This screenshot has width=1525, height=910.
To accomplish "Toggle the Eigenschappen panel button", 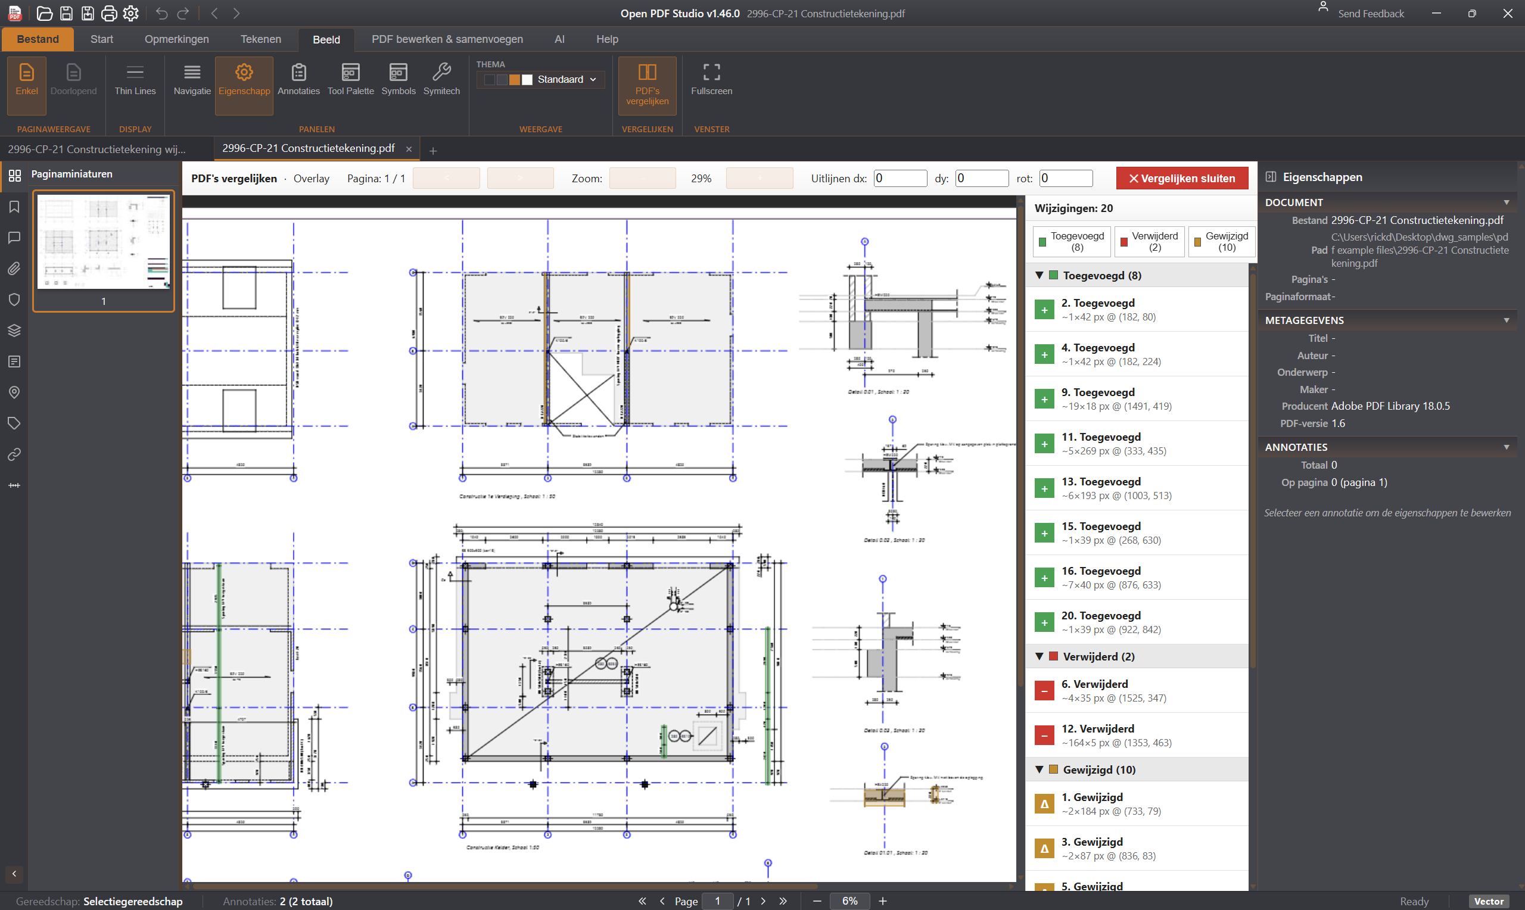I will (x=244, y=85).
